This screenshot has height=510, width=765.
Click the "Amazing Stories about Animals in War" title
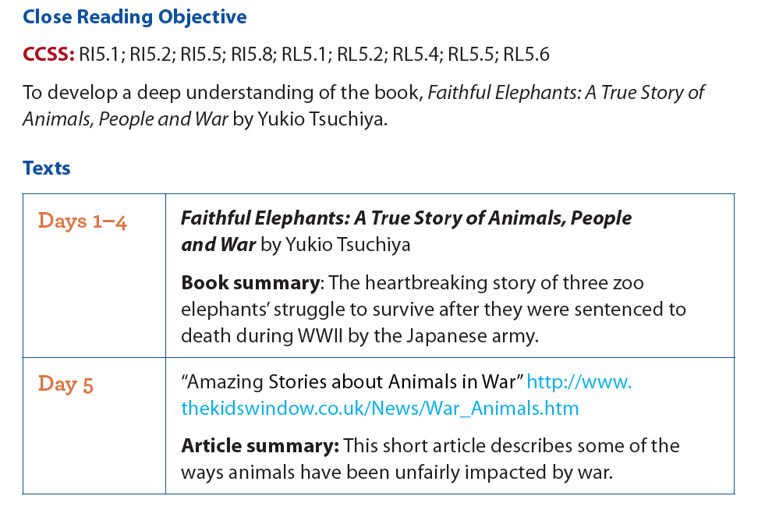(352, 381)
